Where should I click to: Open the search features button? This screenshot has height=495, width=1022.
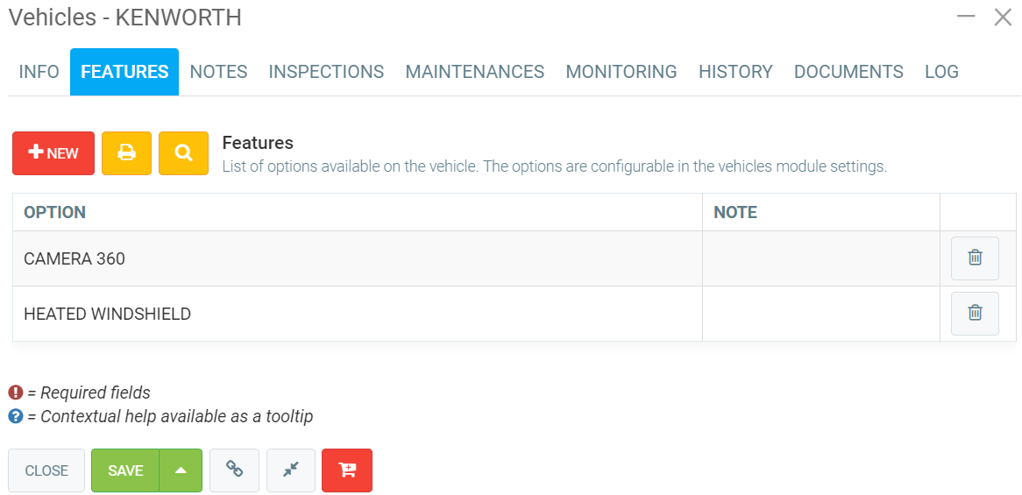click(183, 153)
